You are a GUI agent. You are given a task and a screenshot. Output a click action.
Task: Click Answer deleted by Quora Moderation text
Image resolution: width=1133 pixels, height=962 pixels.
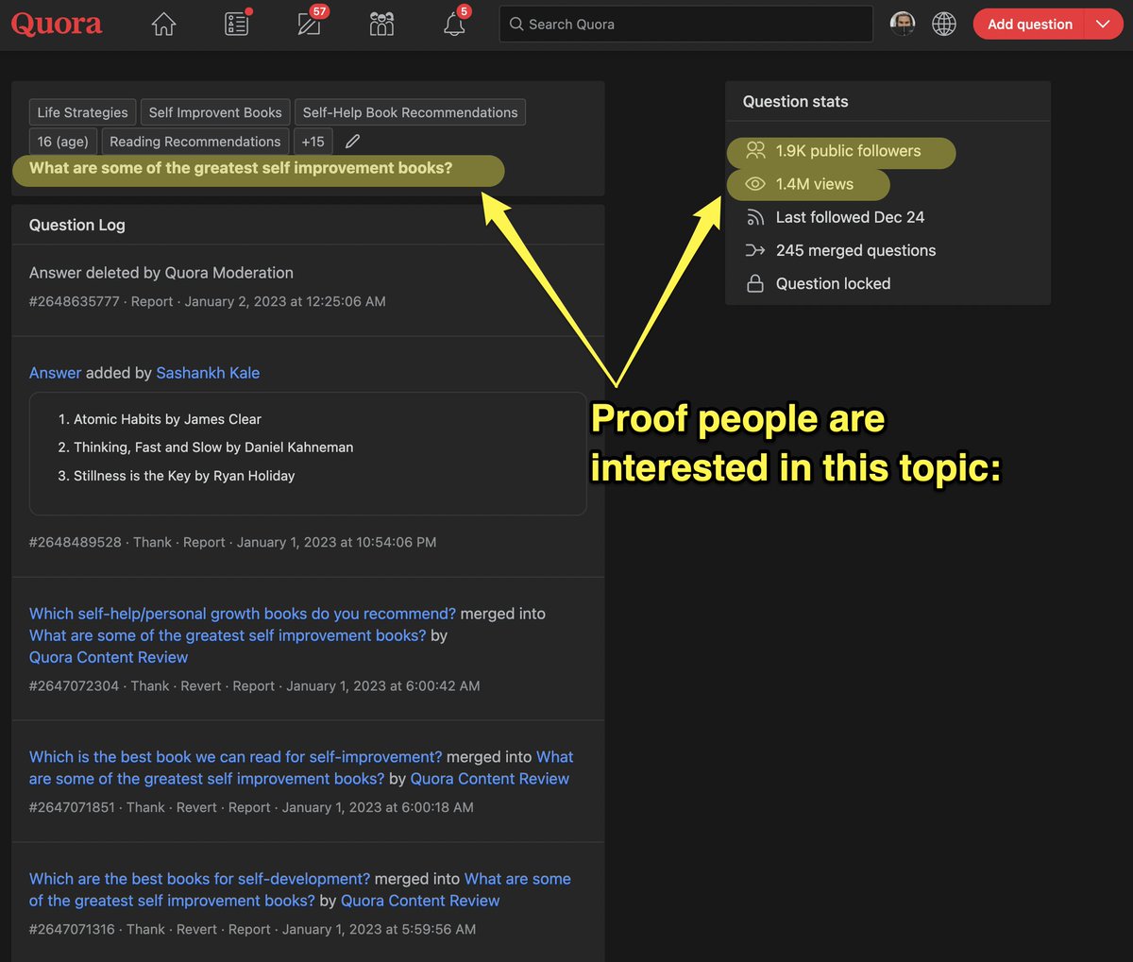[161, 273]
